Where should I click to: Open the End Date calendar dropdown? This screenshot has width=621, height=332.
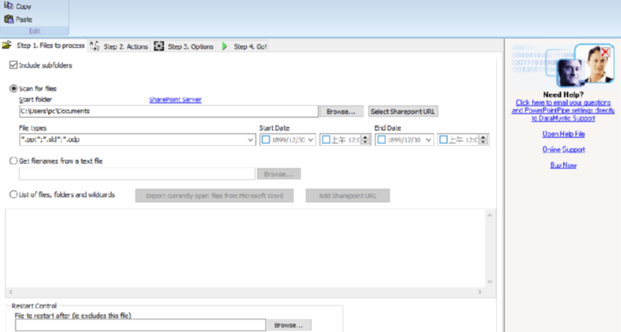[428, 139]
